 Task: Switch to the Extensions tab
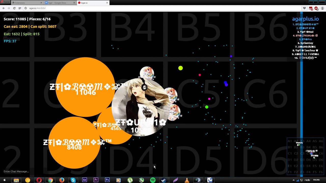27,3
